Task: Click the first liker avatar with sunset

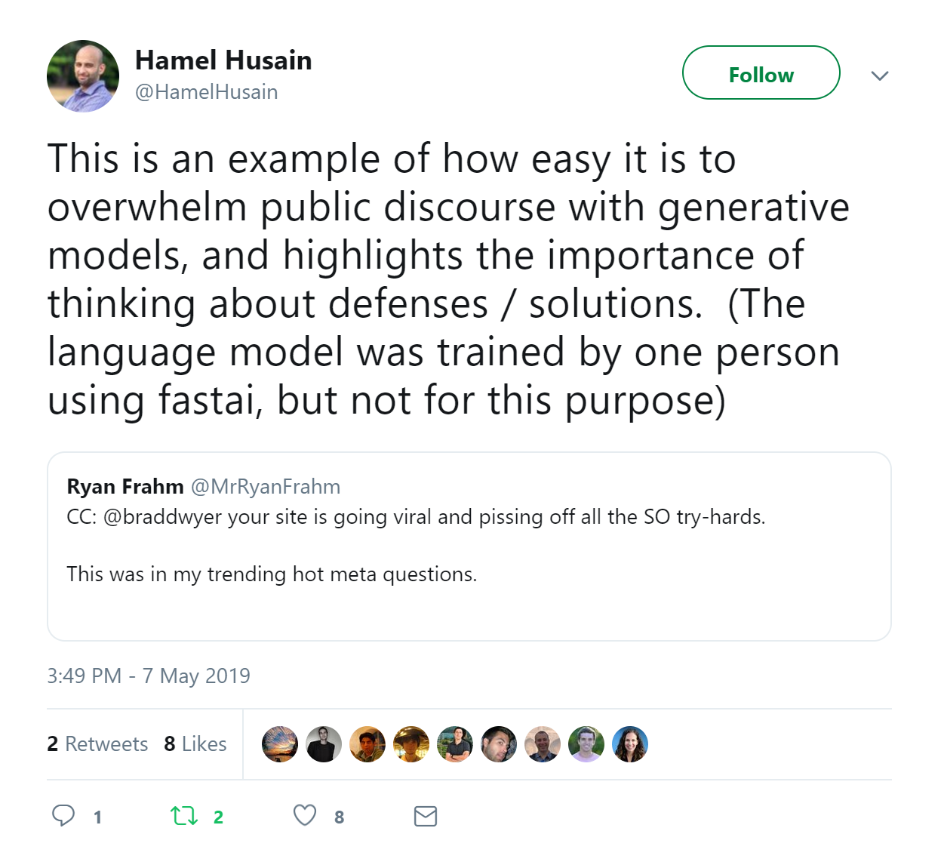Action: pos(280,744)
